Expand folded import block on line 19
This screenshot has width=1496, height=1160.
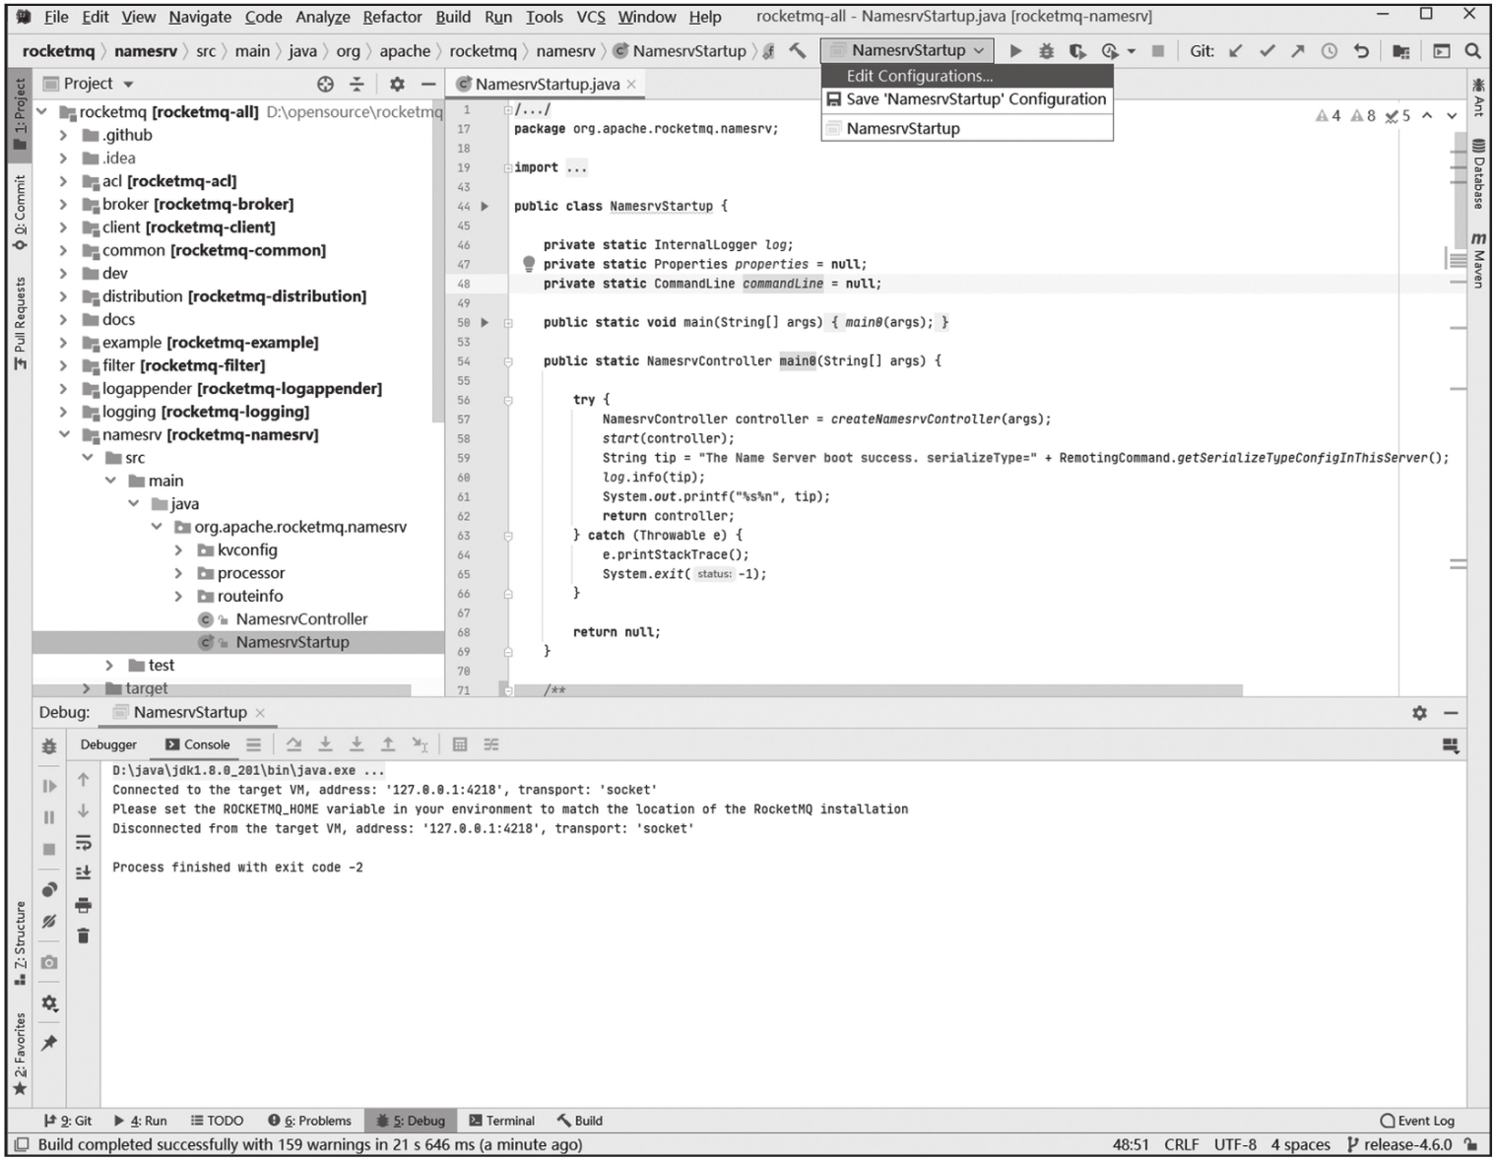click(508, 167)
